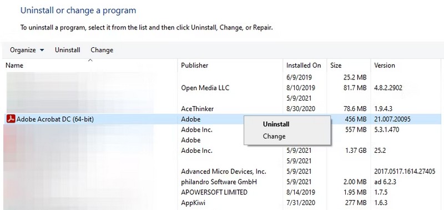Screen dimensions: 444x210
Task: Choose Uninstall from the context menu
Action: 276,124
